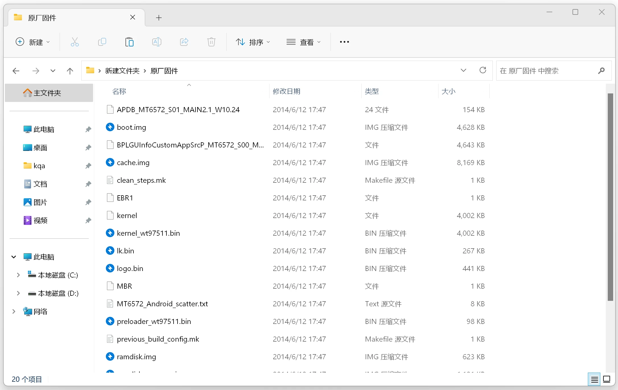Unpin 桌面 using its pin icon

click(88, 147)
